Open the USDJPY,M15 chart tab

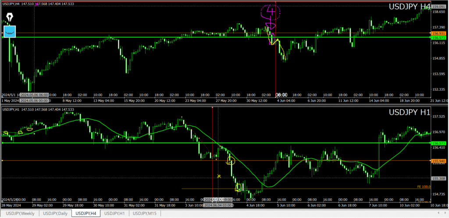[x=145, y=213]
